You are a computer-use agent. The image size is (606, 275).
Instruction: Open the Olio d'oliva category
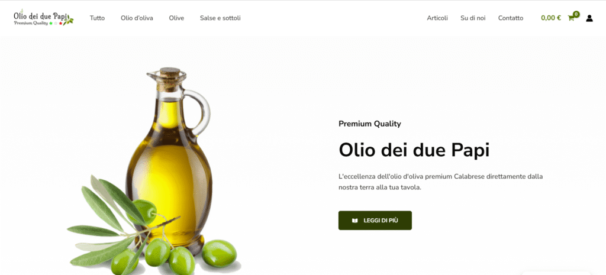click(x=137, y=18)
